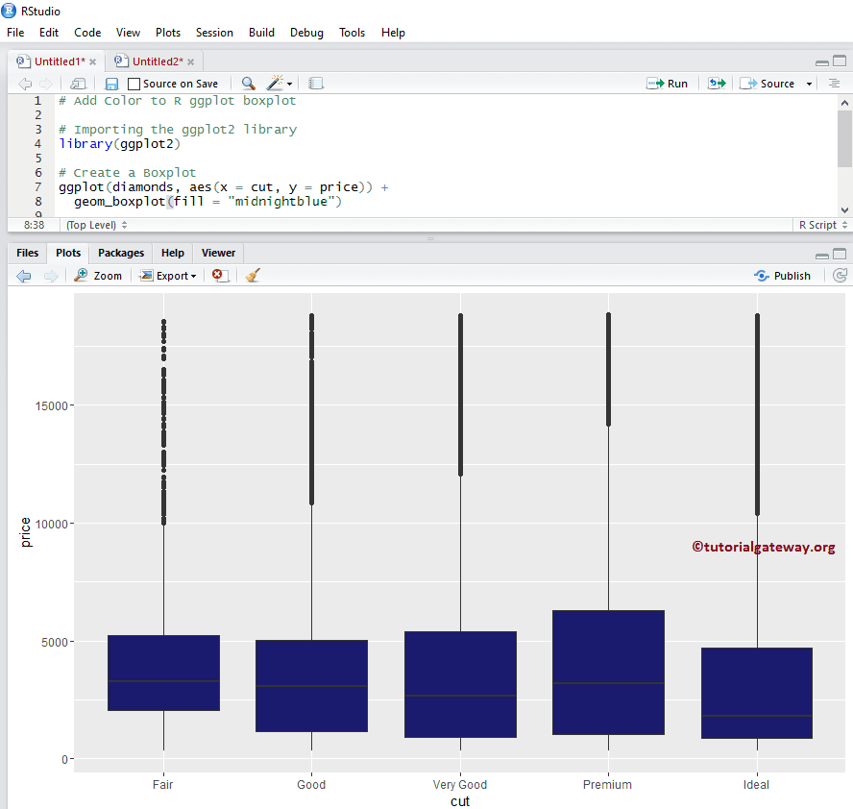Run the current line with Run button
Screen dimensions: 853x809
coord(669,84)
